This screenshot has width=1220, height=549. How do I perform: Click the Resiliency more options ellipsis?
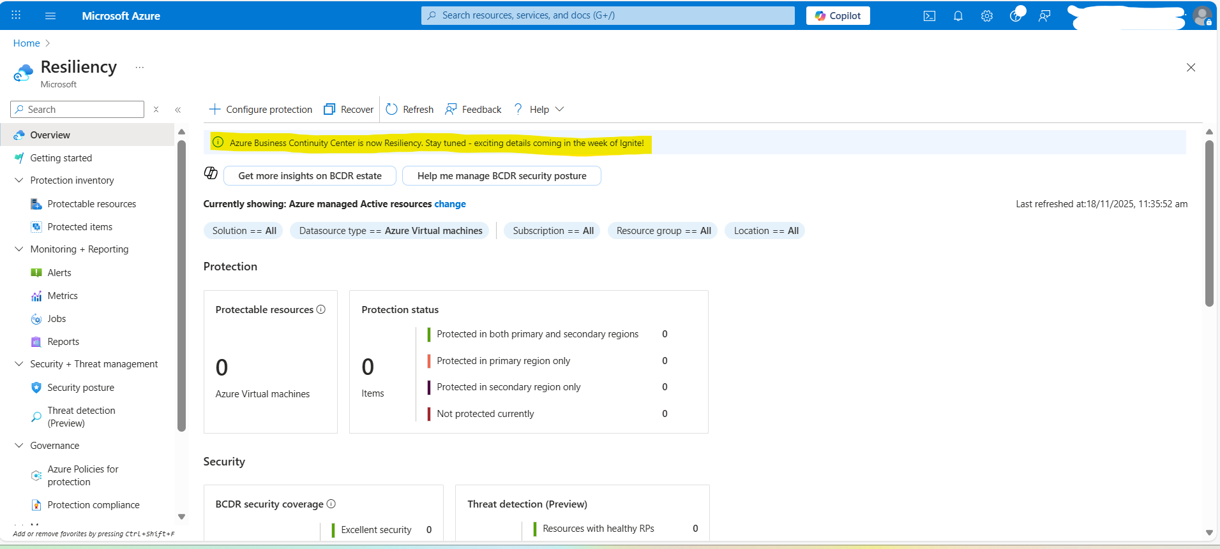click(140, 67)
